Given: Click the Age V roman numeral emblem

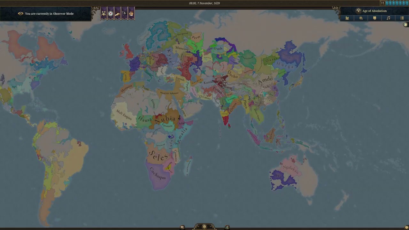Looking at the screenshot, I should (x=358, y=11).
